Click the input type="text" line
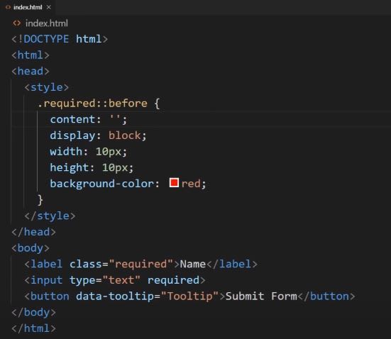Screen dimensions: 391x339 point(115,280)
